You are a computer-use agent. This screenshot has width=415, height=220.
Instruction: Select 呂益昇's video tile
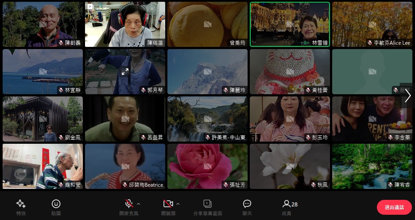125,119
